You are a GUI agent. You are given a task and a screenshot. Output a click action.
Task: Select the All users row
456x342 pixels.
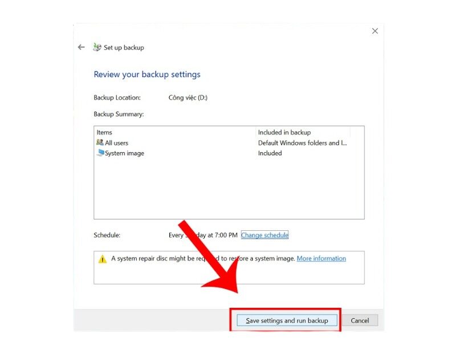pyautogui.click(x=171, y=142)
